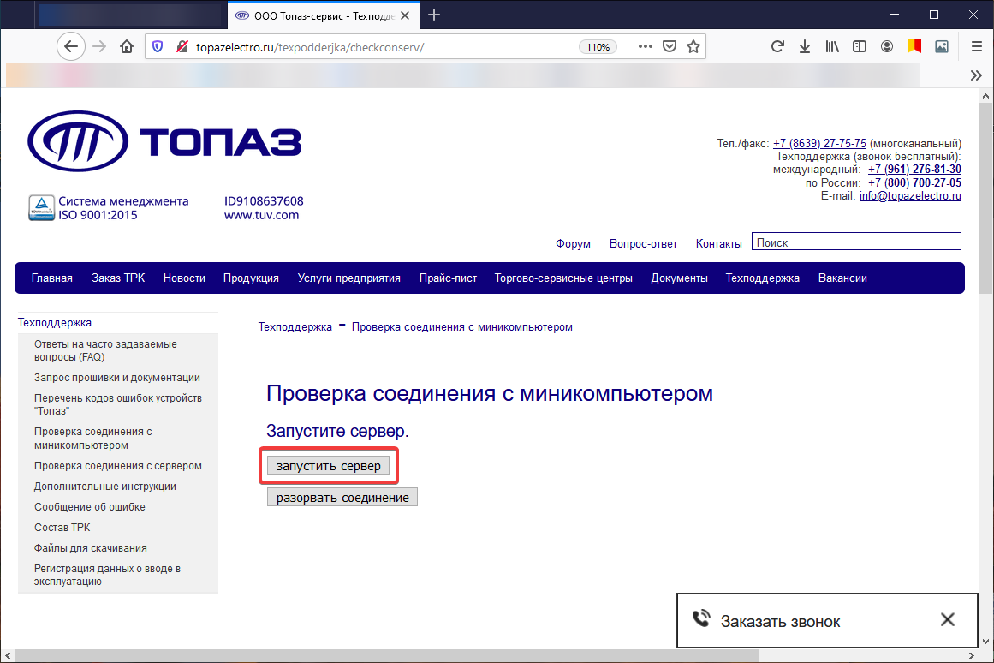Viewport: 994px width, 663px height.
Task: Click the address bar URL field
Action: [x=380, y=47]
